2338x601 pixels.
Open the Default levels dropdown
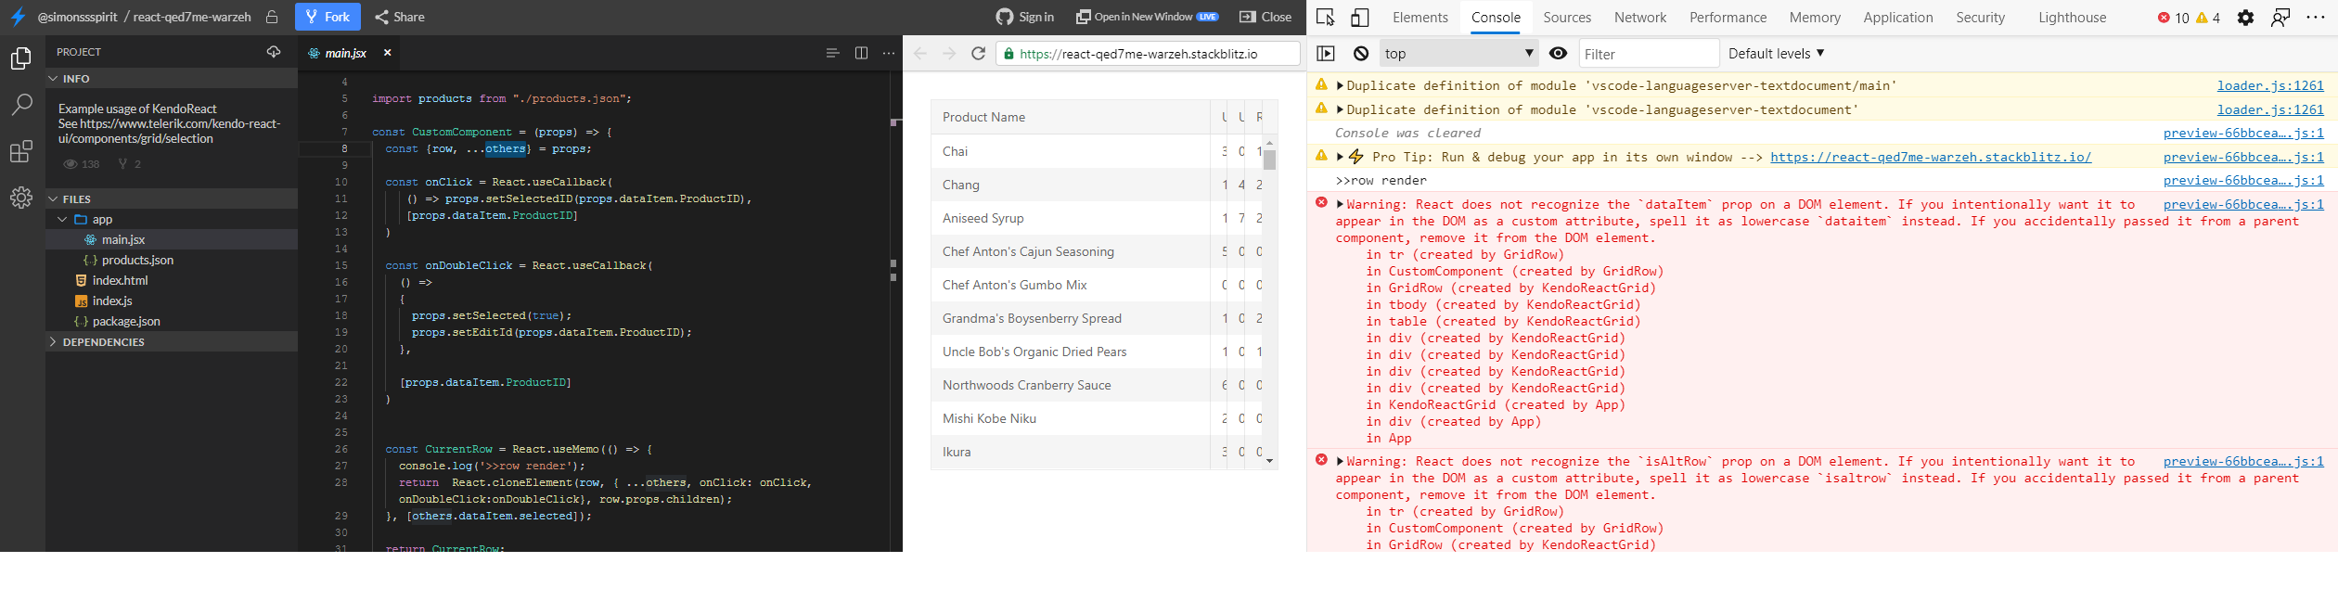pos(1776,54)
